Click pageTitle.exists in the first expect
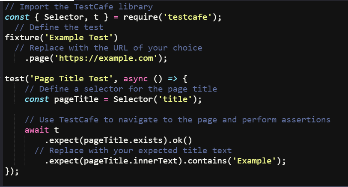Image resolution: width=348 pixels, height=187 pixels. (123, 140)
